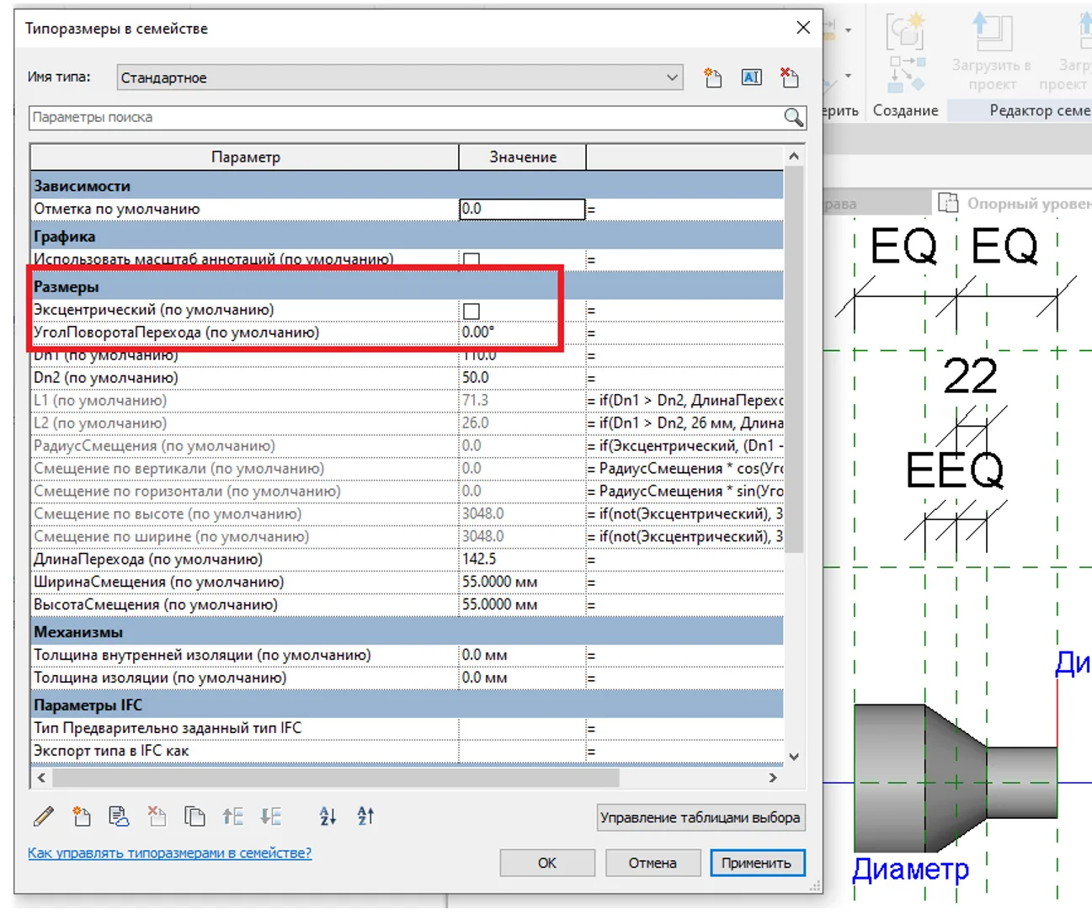Click the parameter list scroll down arrow
This screenshot has height=920, width=1092.
coord(794,757)
